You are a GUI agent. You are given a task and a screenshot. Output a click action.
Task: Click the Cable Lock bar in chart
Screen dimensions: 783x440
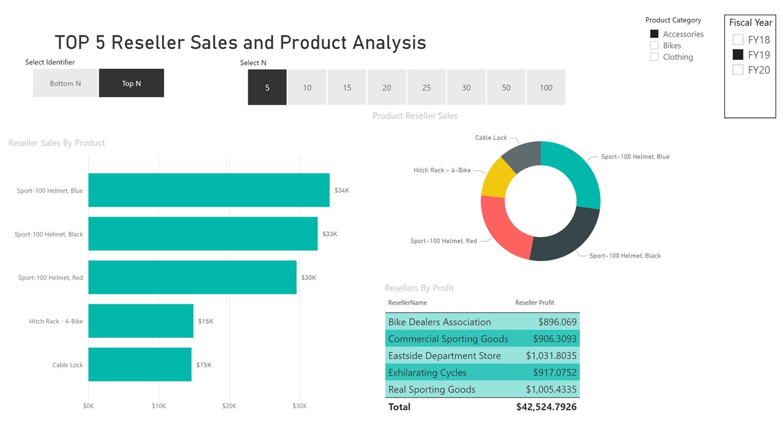[140, 365]
